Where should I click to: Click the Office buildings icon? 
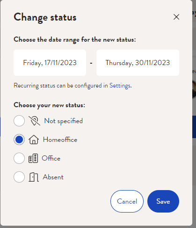click(x=33, y=158)
